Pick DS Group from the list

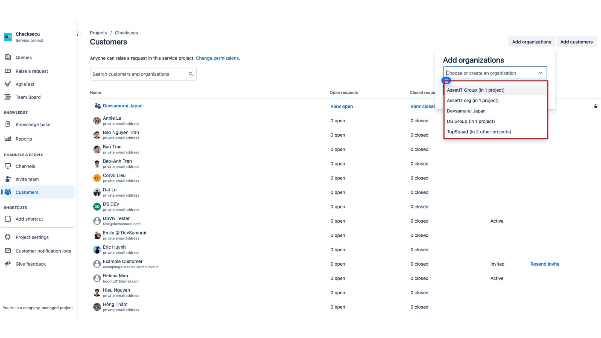[471, 121]
